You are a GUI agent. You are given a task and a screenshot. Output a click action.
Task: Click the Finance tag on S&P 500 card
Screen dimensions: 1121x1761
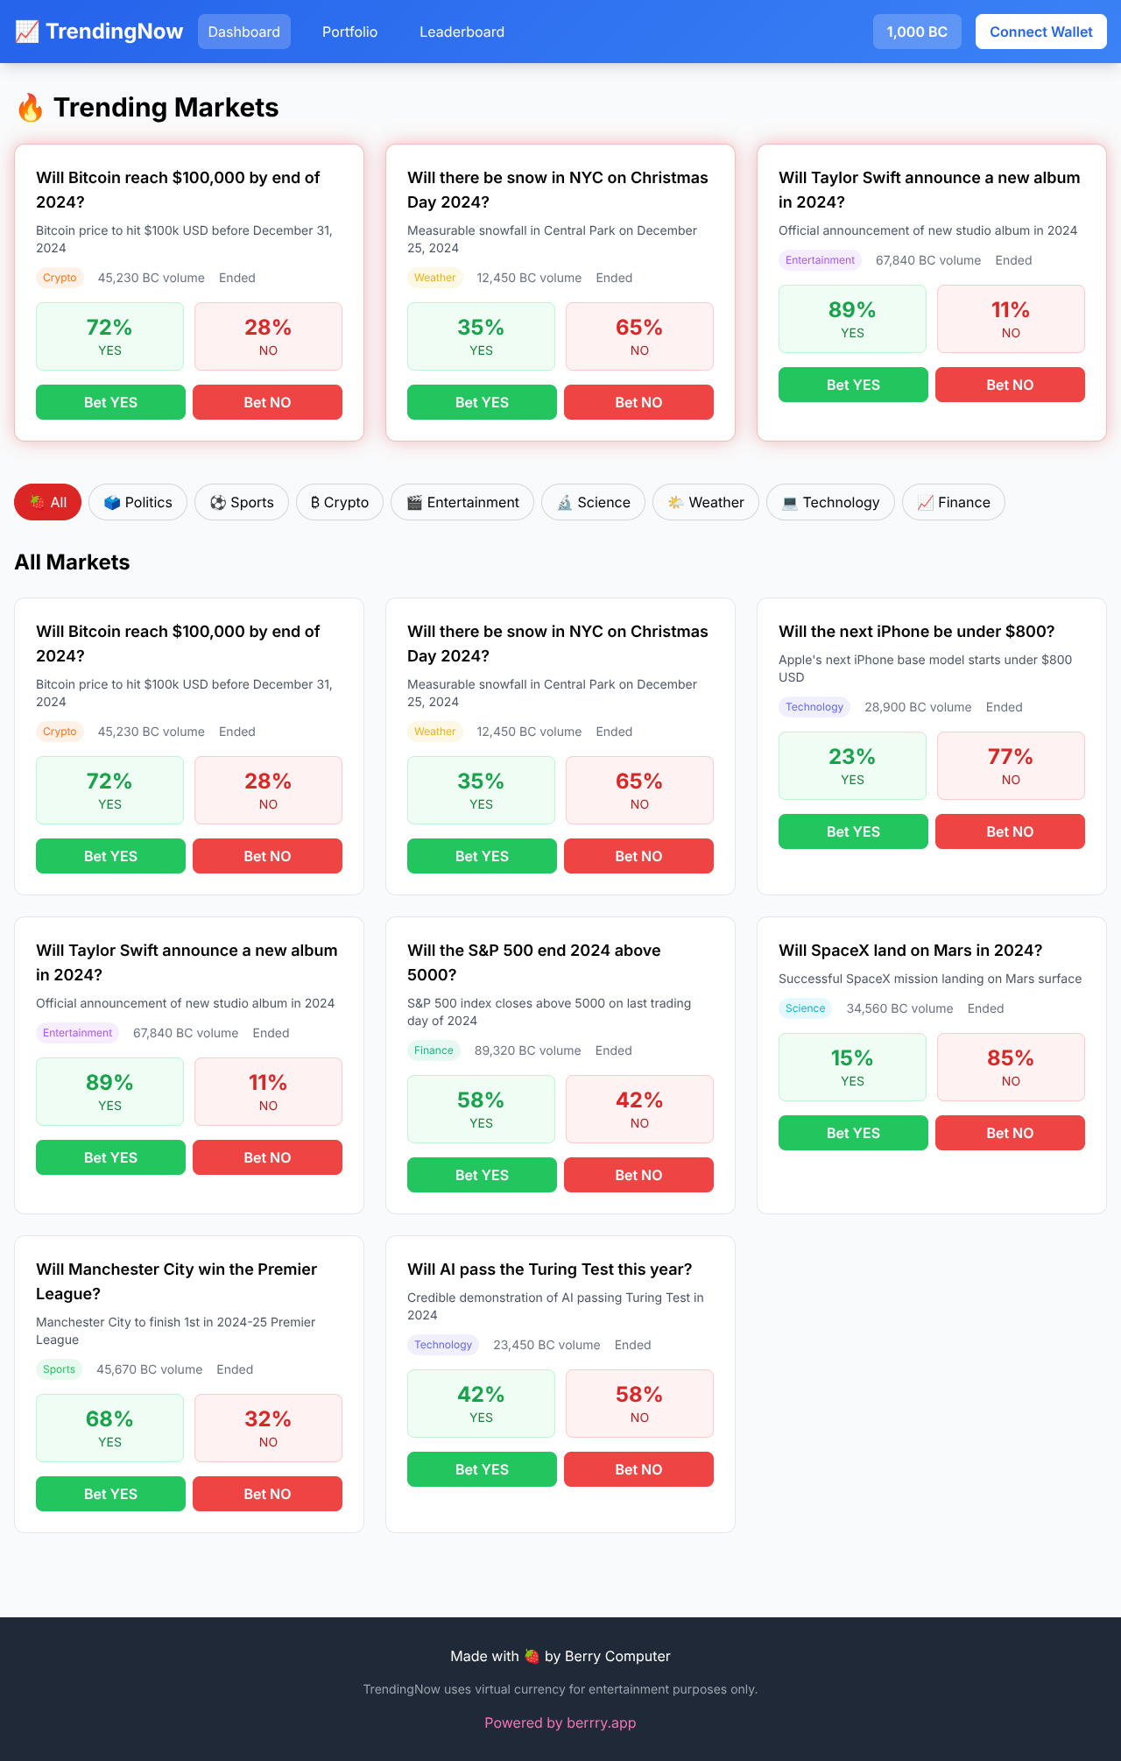[433, 1050]
